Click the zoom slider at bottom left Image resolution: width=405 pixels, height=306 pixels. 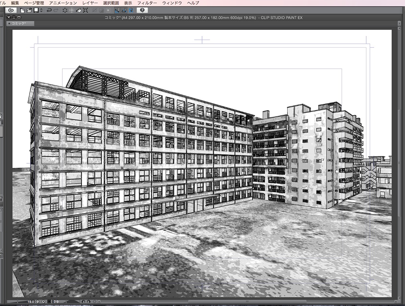[17, 302]
